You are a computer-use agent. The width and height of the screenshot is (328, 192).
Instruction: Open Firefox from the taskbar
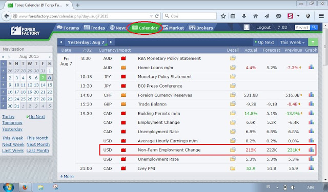point(25,187)
